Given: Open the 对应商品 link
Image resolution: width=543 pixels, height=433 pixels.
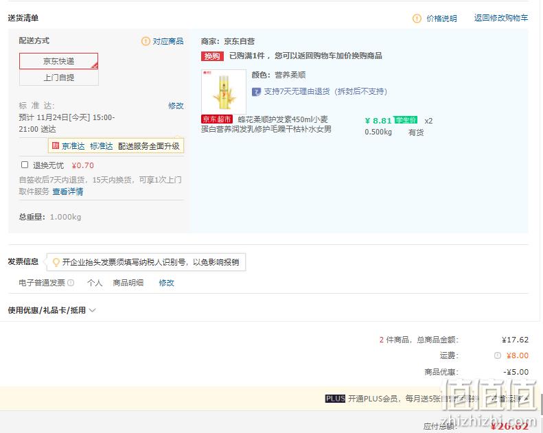Looking at the screenshot, I should coord(168,41).
